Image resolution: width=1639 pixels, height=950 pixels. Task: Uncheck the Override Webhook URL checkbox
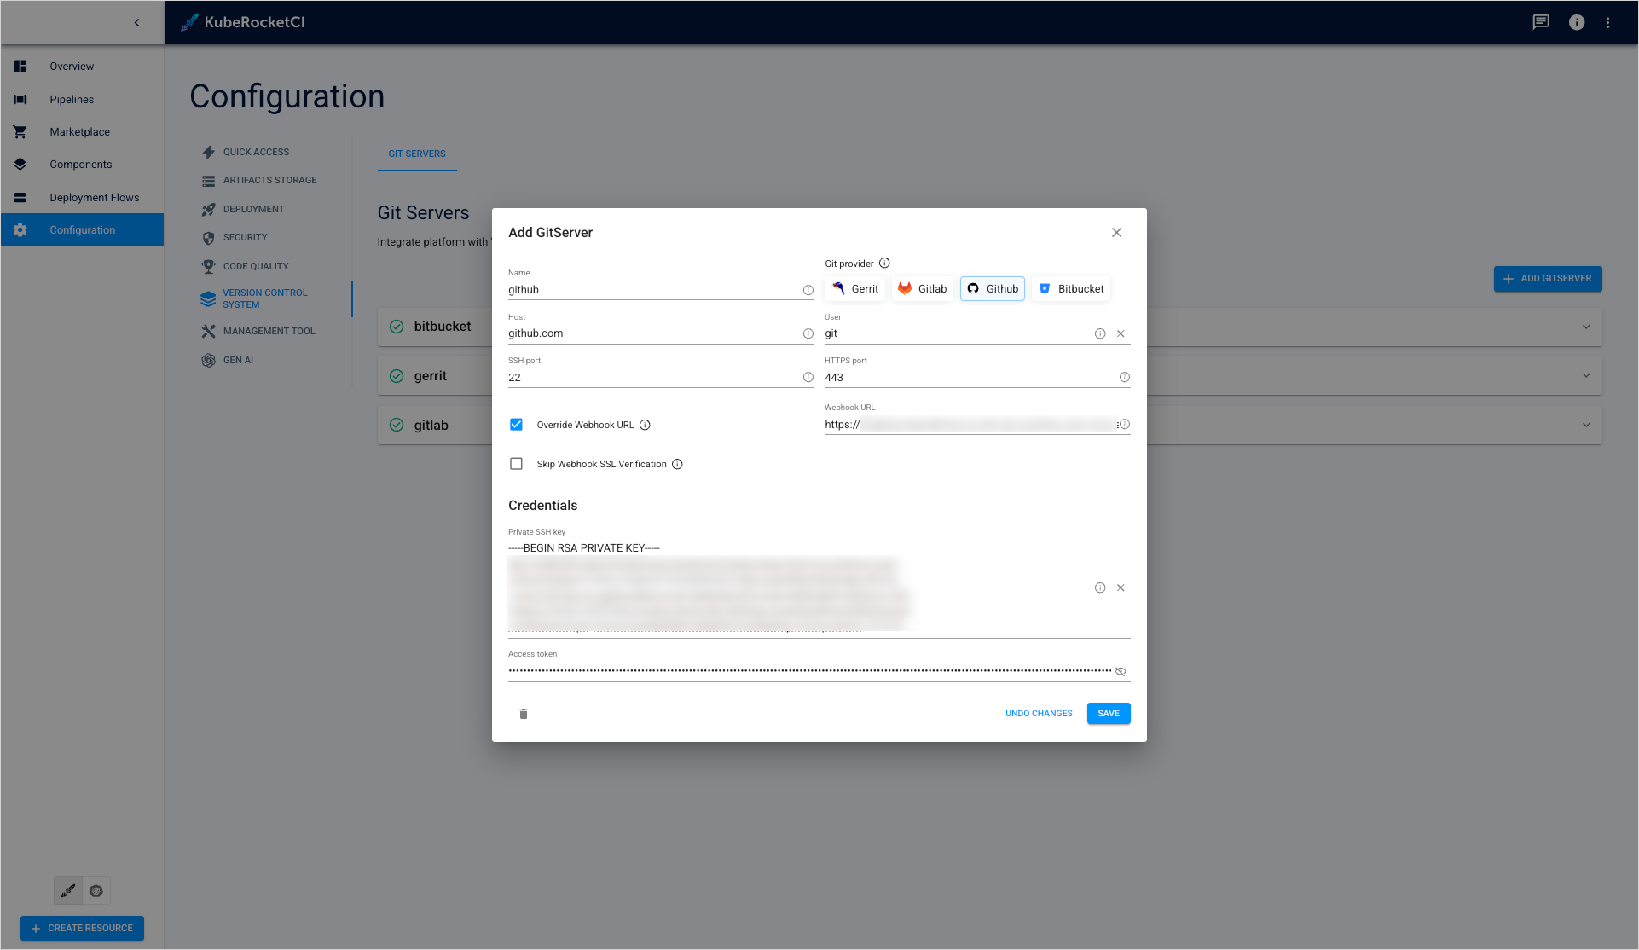(x=516, y=424)
